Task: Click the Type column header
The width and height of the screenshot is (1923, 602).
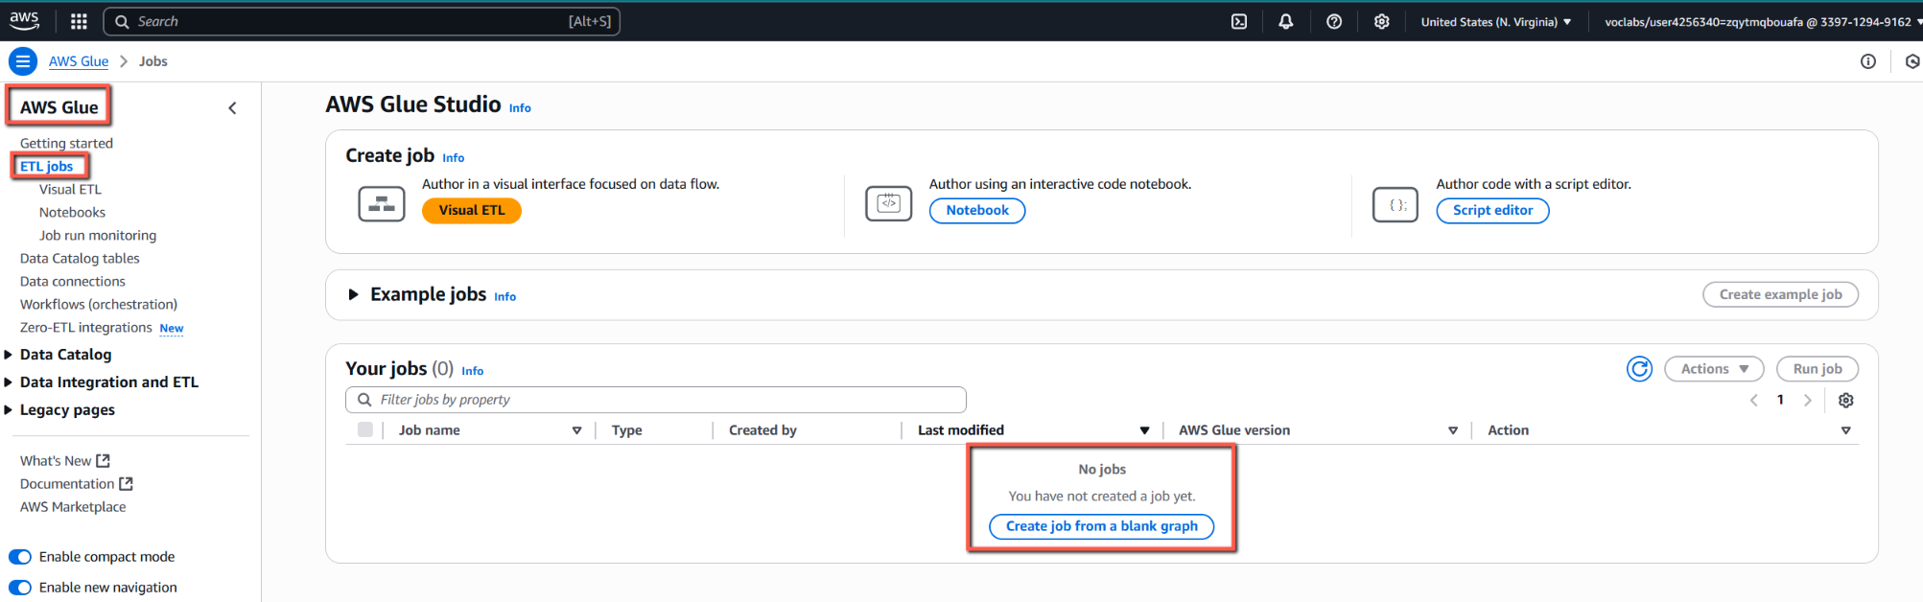Action: click(627, 430)
